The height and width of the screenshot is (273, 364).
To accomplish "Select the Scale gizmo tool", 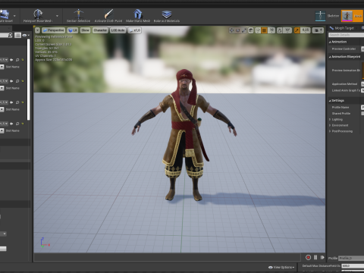I will coord(244,30).
